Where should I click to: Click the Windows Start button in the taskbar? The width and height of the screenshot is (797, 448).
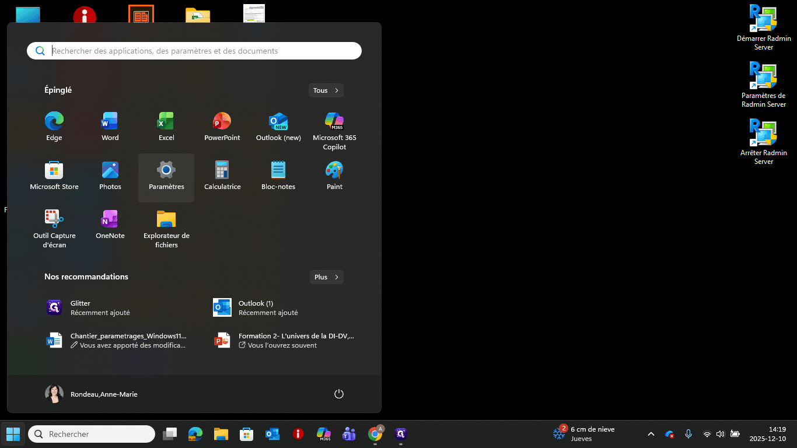tap(13, 434)
